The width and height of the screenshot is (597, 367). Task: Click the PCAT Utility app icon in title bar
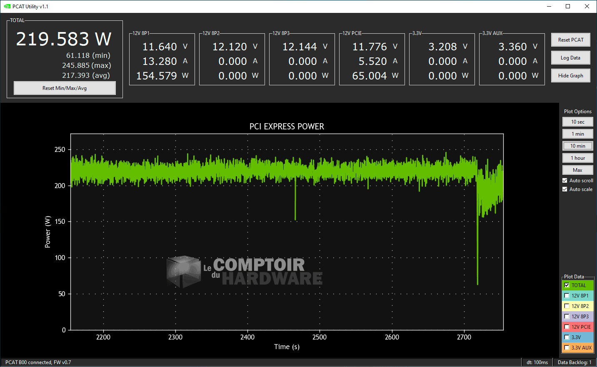pos(7,6)
